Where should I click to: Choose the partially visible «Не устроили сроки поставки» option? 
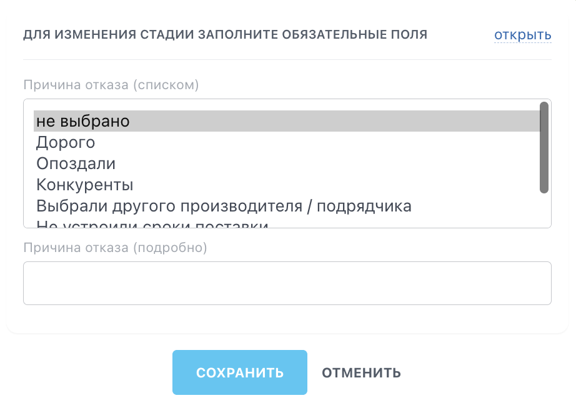pos(152,224)
